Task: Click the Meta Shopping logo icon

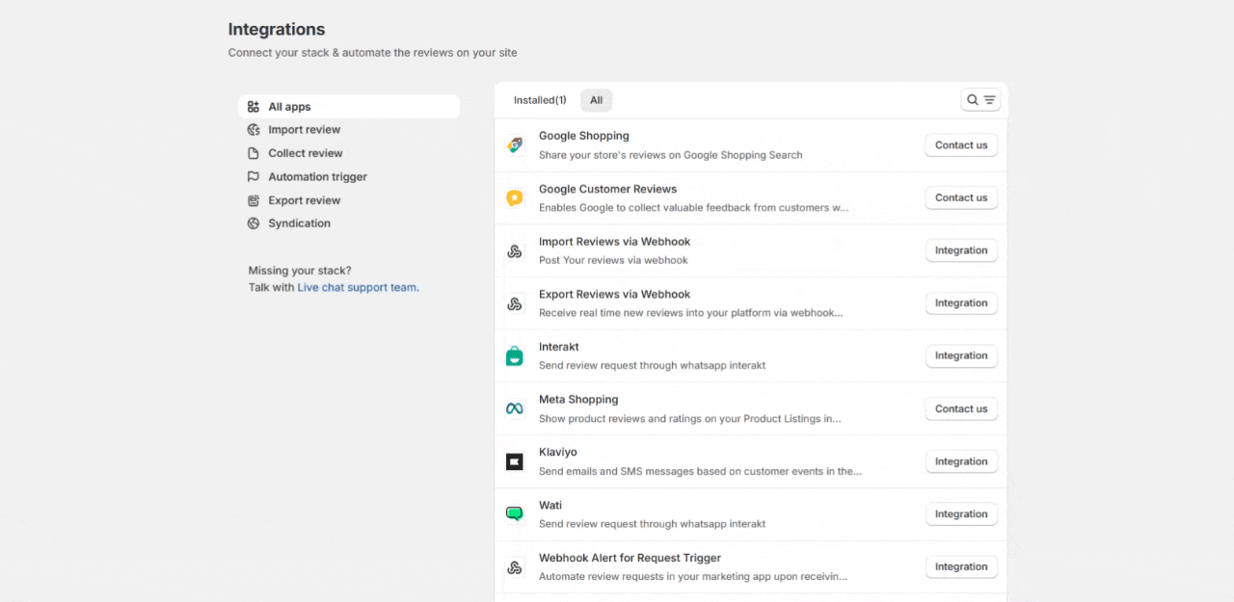Action: click(x=515, y=409)
